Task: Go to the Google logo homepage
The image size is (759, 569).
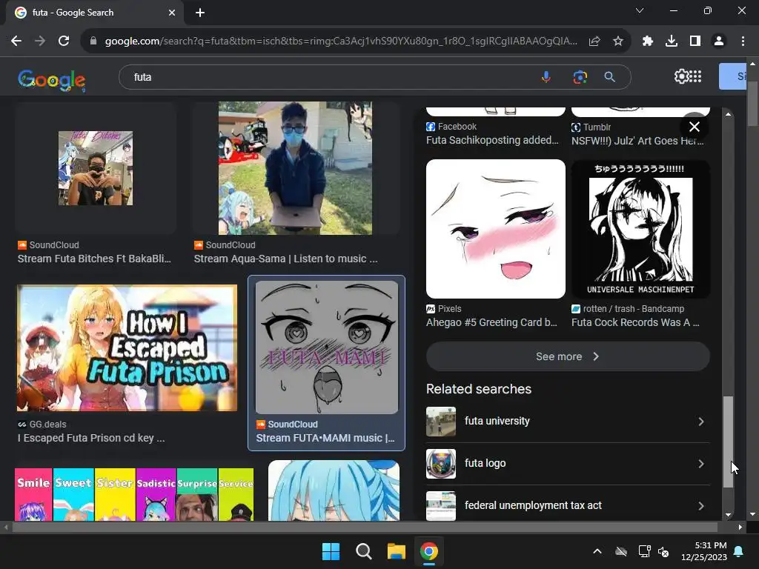Action: click(x=51, y=80)
